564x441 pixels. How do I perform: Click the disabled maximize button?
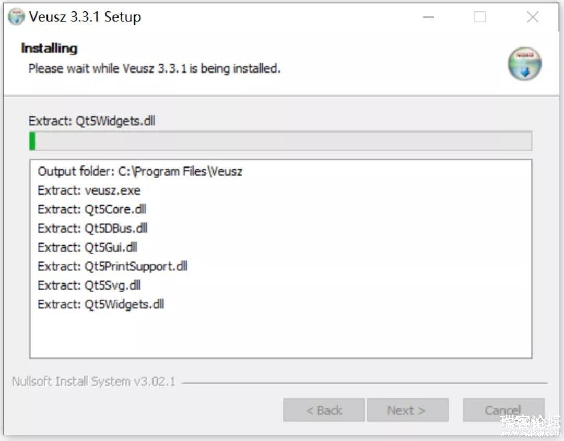pyautogui.click(x=480, y=17)
